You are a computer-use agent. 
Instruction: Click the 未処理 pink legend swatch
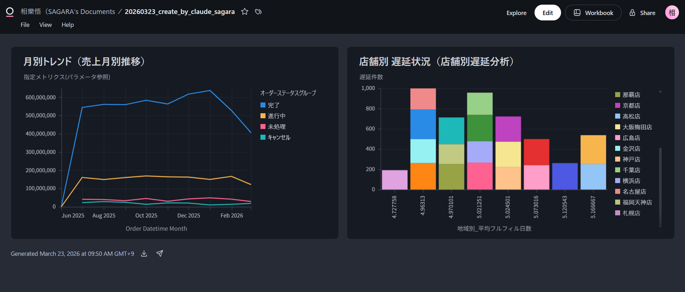click(263, 126)
